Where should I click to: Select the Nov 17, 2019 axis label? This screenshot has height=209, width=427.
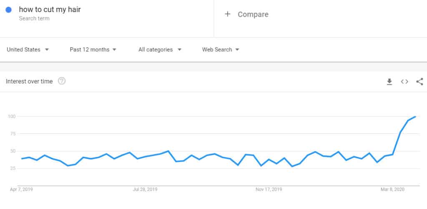(269, 189)
